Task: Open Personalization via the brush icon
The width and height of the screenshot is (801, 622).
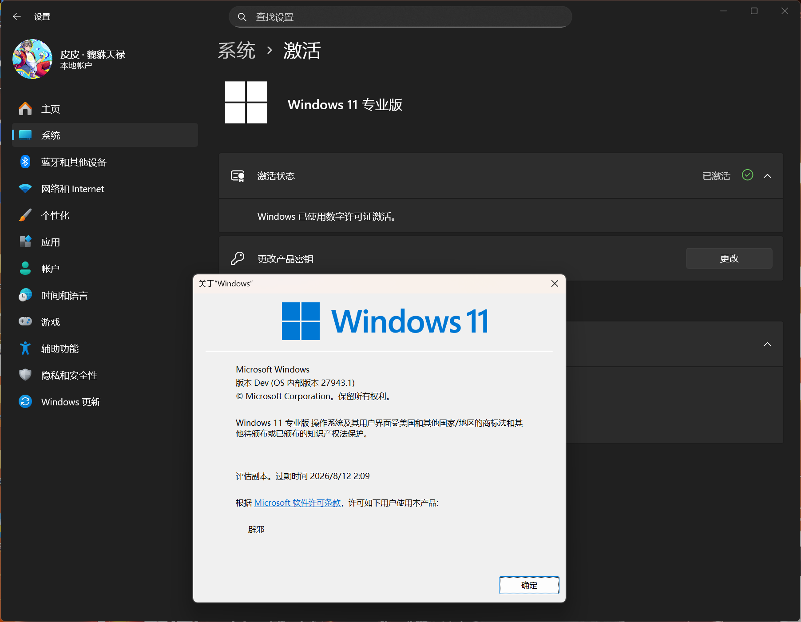Action: [x=25, y=215]
